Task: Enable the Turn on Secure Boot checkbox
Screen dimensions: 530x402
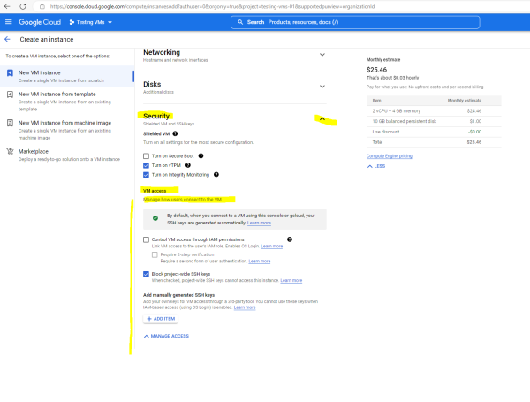Action: click(x=146, y=155)
